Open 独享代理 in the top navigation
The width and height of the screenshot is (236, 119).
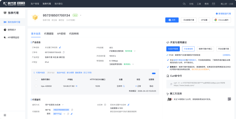click(x=47, y=4)
